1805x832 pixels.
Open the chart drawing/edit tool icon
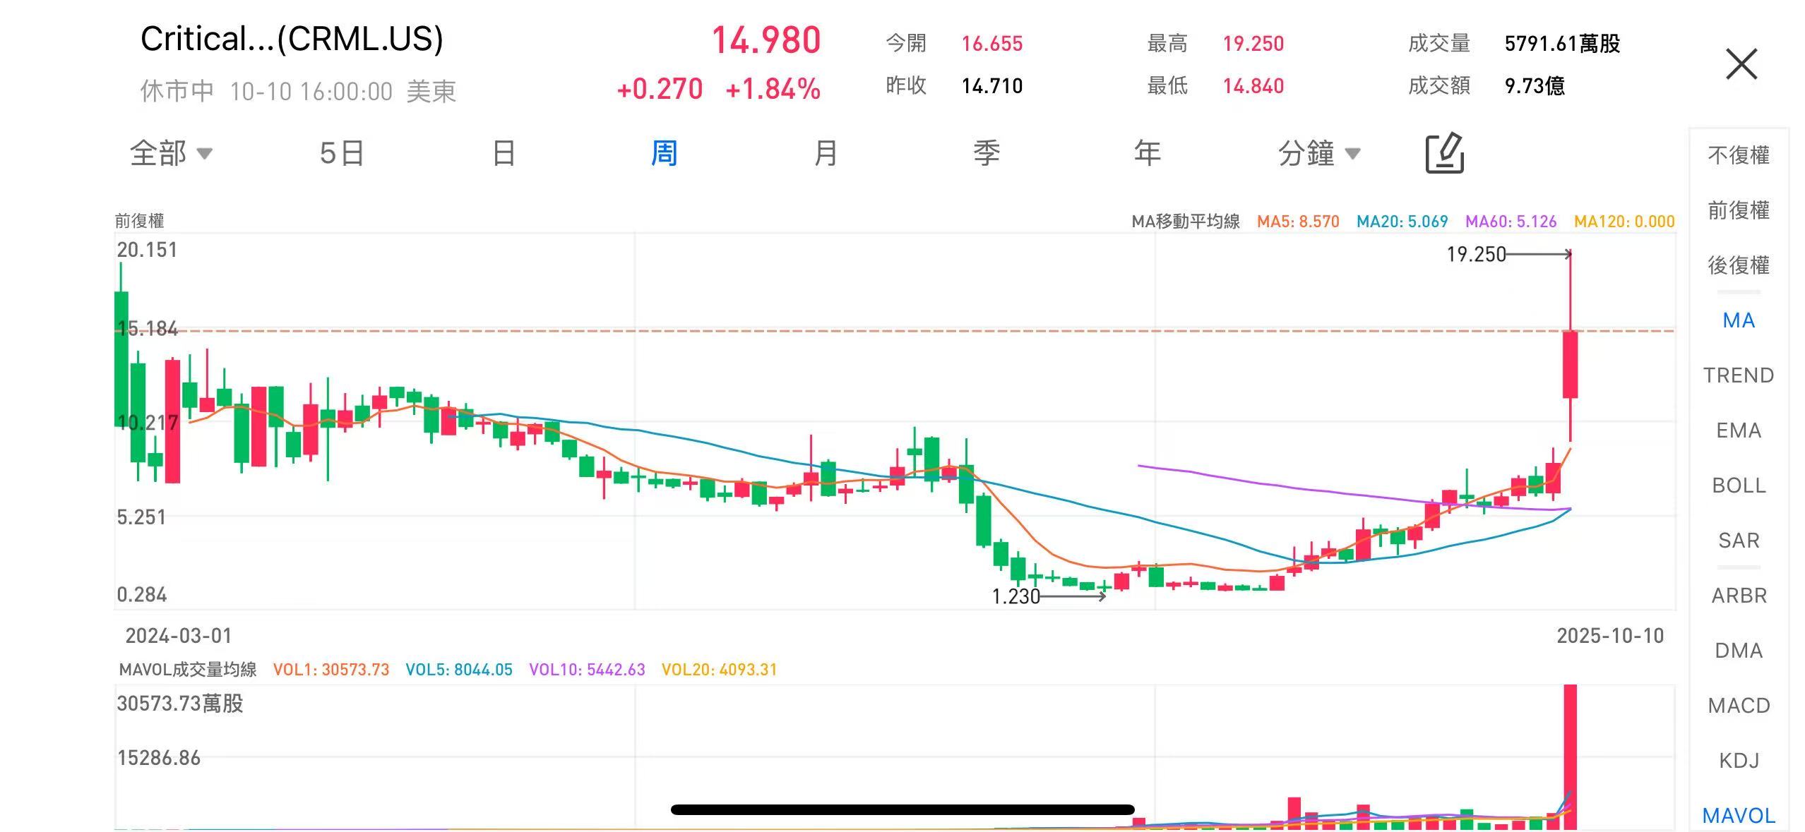tap(1444, 153)
